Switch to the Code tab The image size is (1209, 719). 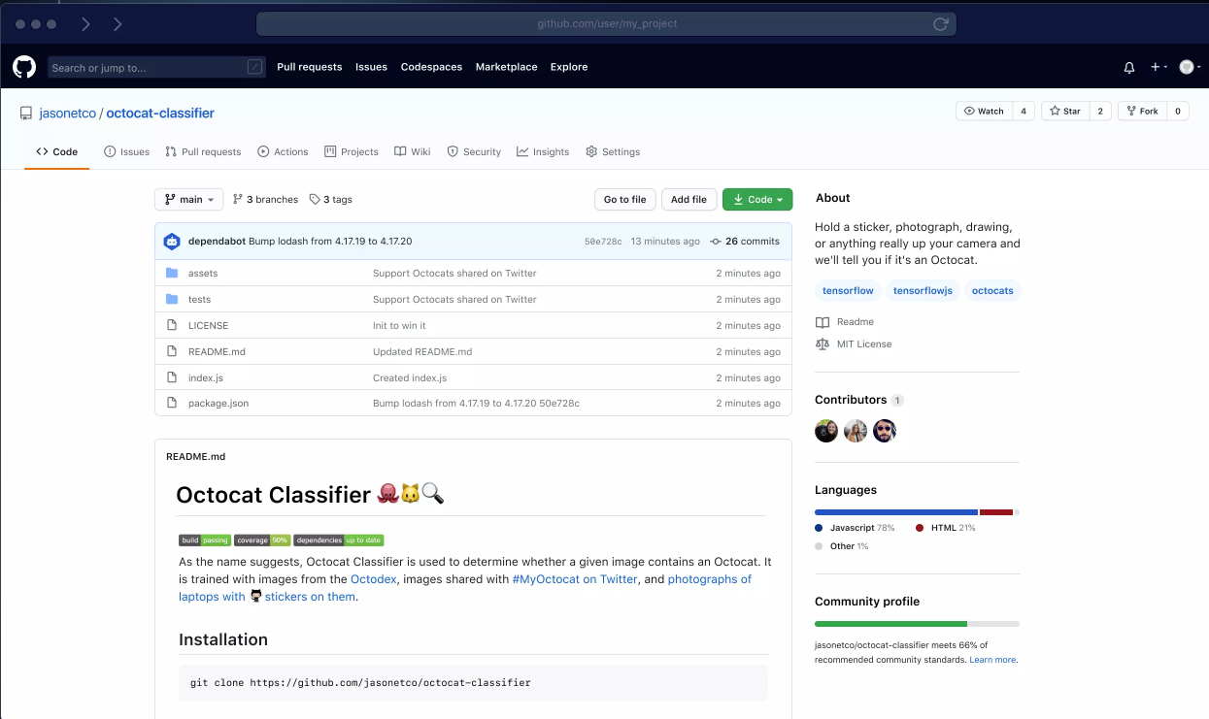57,152
